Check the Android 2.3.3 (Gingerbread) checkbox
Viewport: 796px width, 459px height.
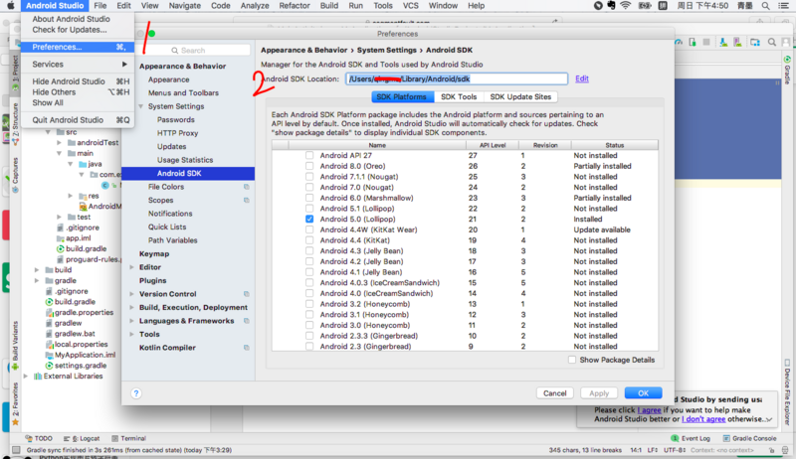[309, 336]
